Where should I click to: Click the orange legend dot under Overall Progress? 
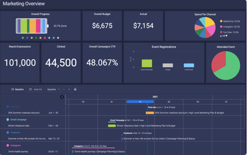click(x=40, y=38)
